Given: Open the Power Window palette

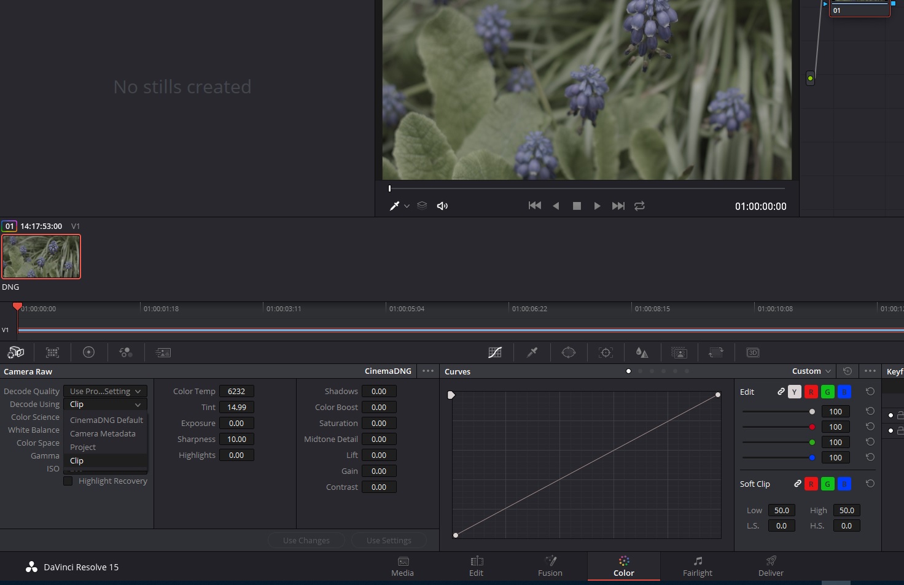Looking at the screenshot, I should tap(569, 352).
